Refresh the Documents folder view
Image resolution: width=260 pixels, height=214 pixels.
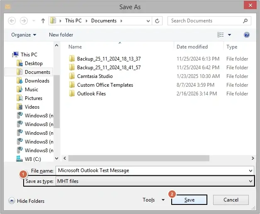[157, 21]
